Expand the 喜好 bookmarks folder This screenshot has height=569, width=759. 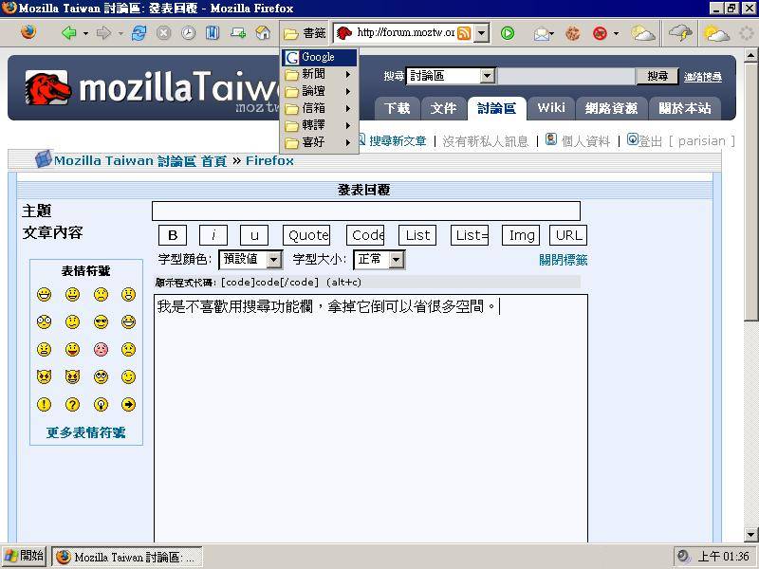pyautogui.click(x=320, y=142)
